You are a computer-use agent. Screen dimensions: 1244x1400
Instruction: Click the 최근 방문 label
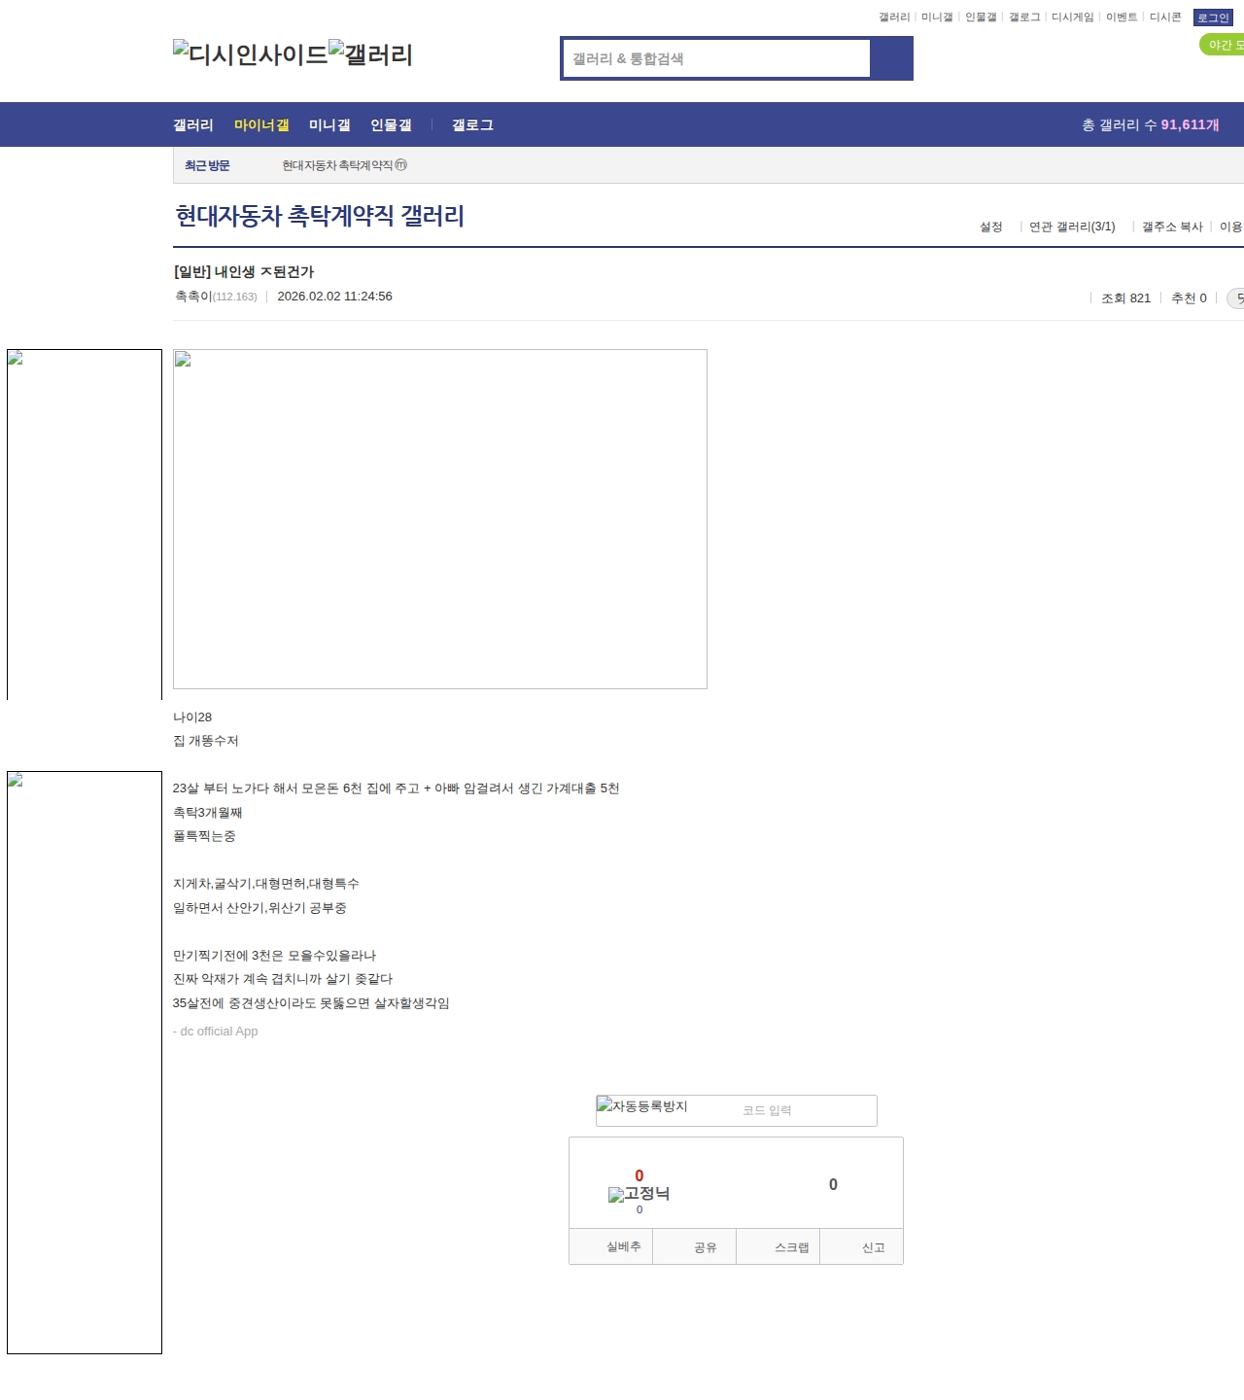tap(207, 165)
